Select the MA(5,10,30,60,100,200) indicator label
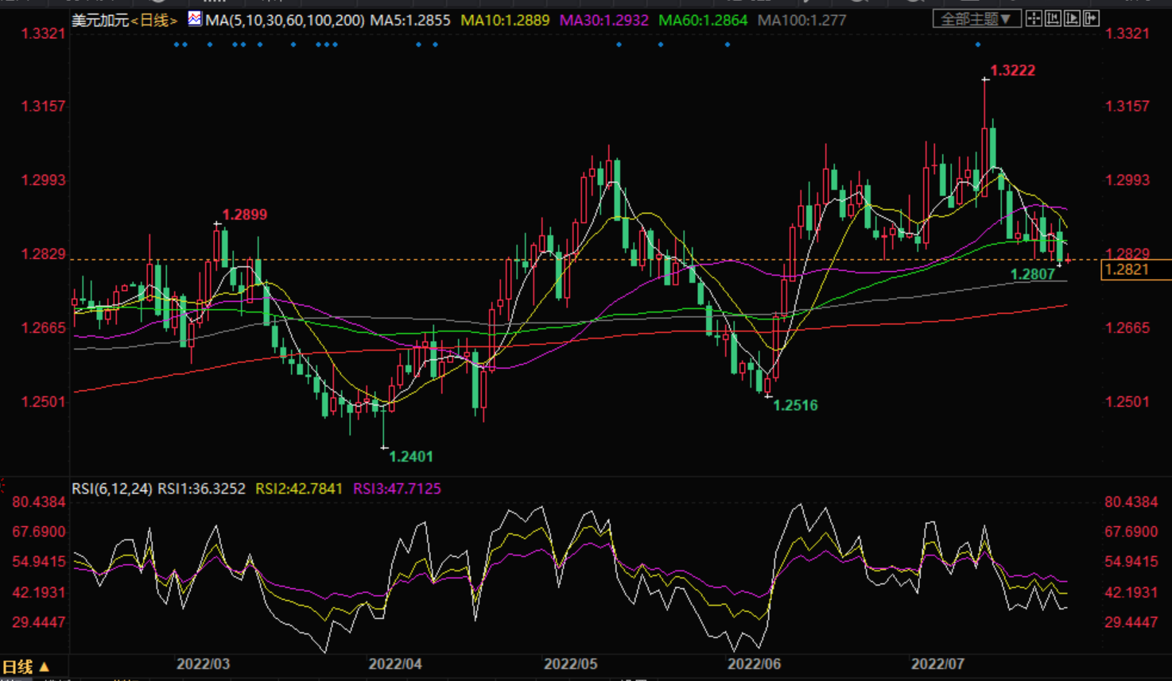 point(285,21)
